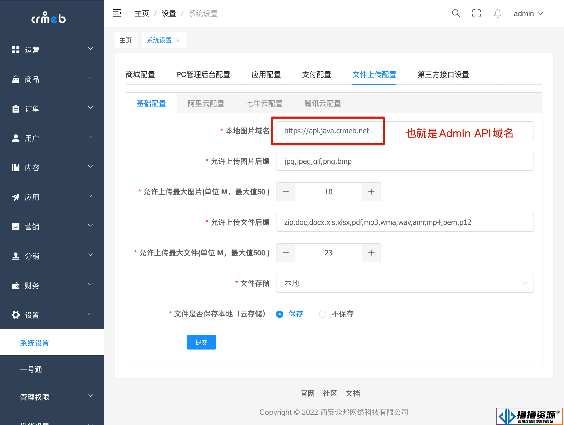Expand the 订单 menu chevron
The width and height of the screenshot is (564, 425).
pos(90,108)
